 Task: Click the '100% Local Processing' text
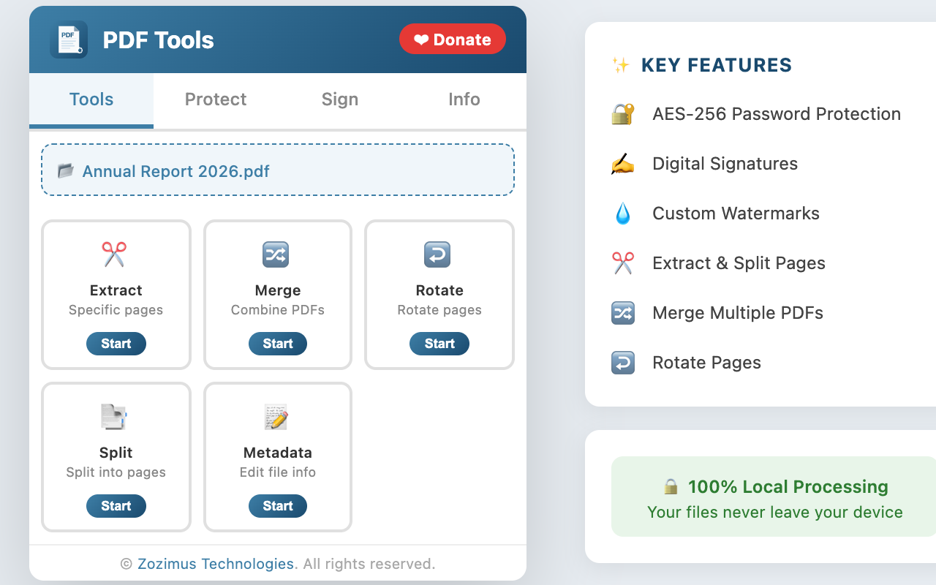(x=788, y=487)
